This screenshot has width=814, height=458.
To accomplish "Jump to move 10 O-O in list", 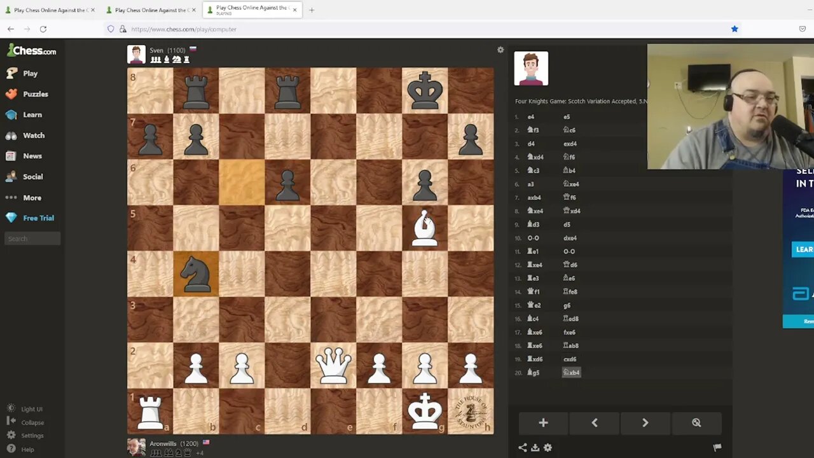I will (x=533, y=238).
